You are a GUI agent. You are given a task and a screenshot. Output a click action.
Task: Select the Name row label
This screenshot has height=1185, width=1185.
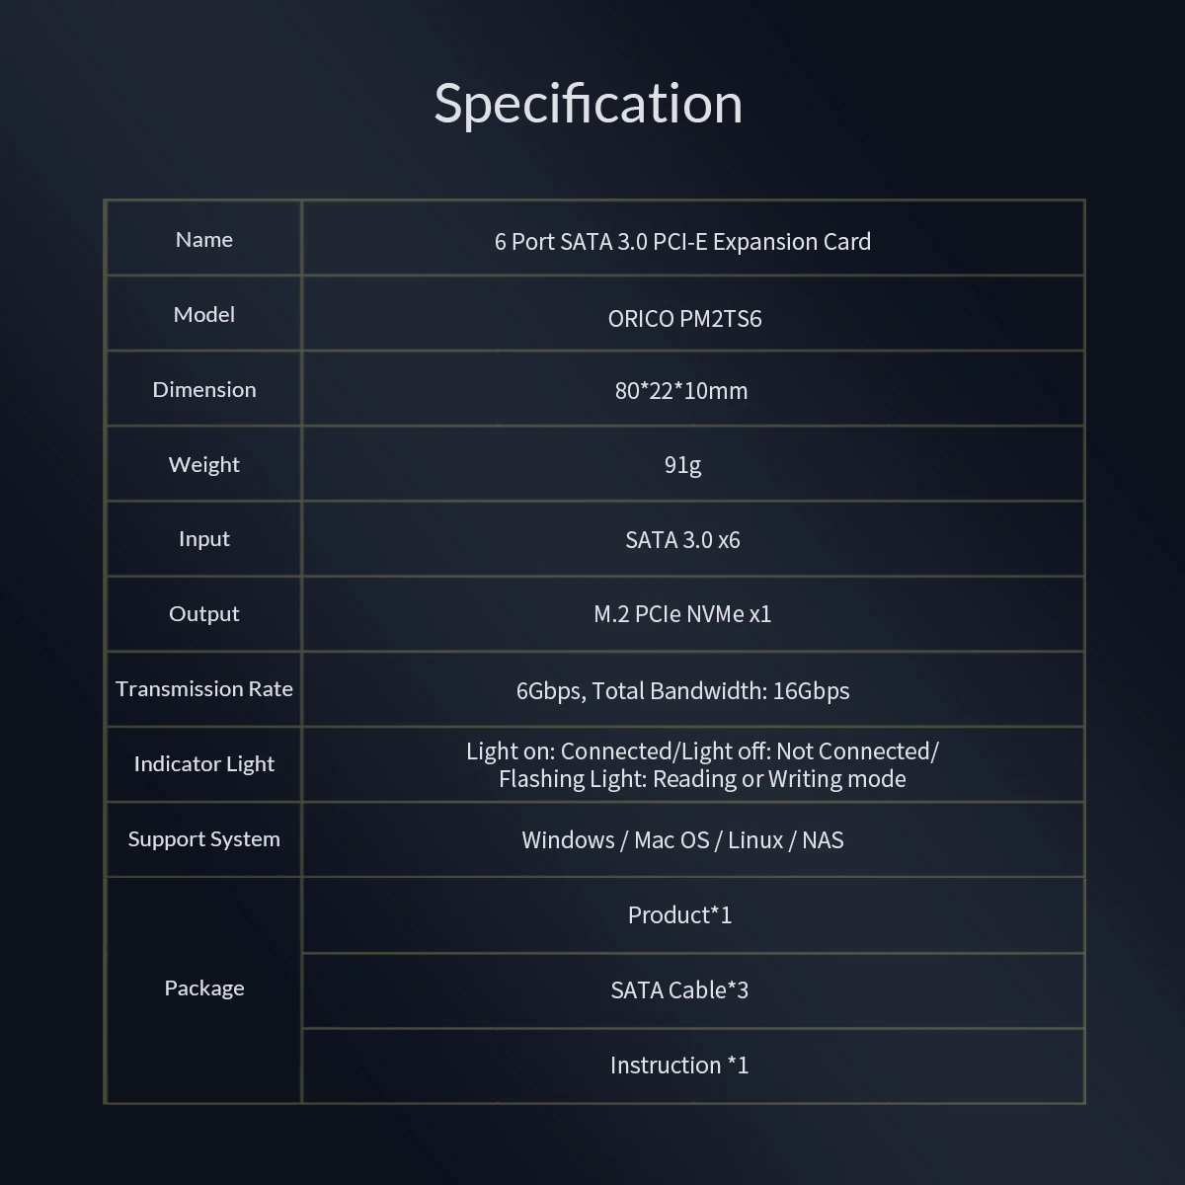(x=203, y=239)
